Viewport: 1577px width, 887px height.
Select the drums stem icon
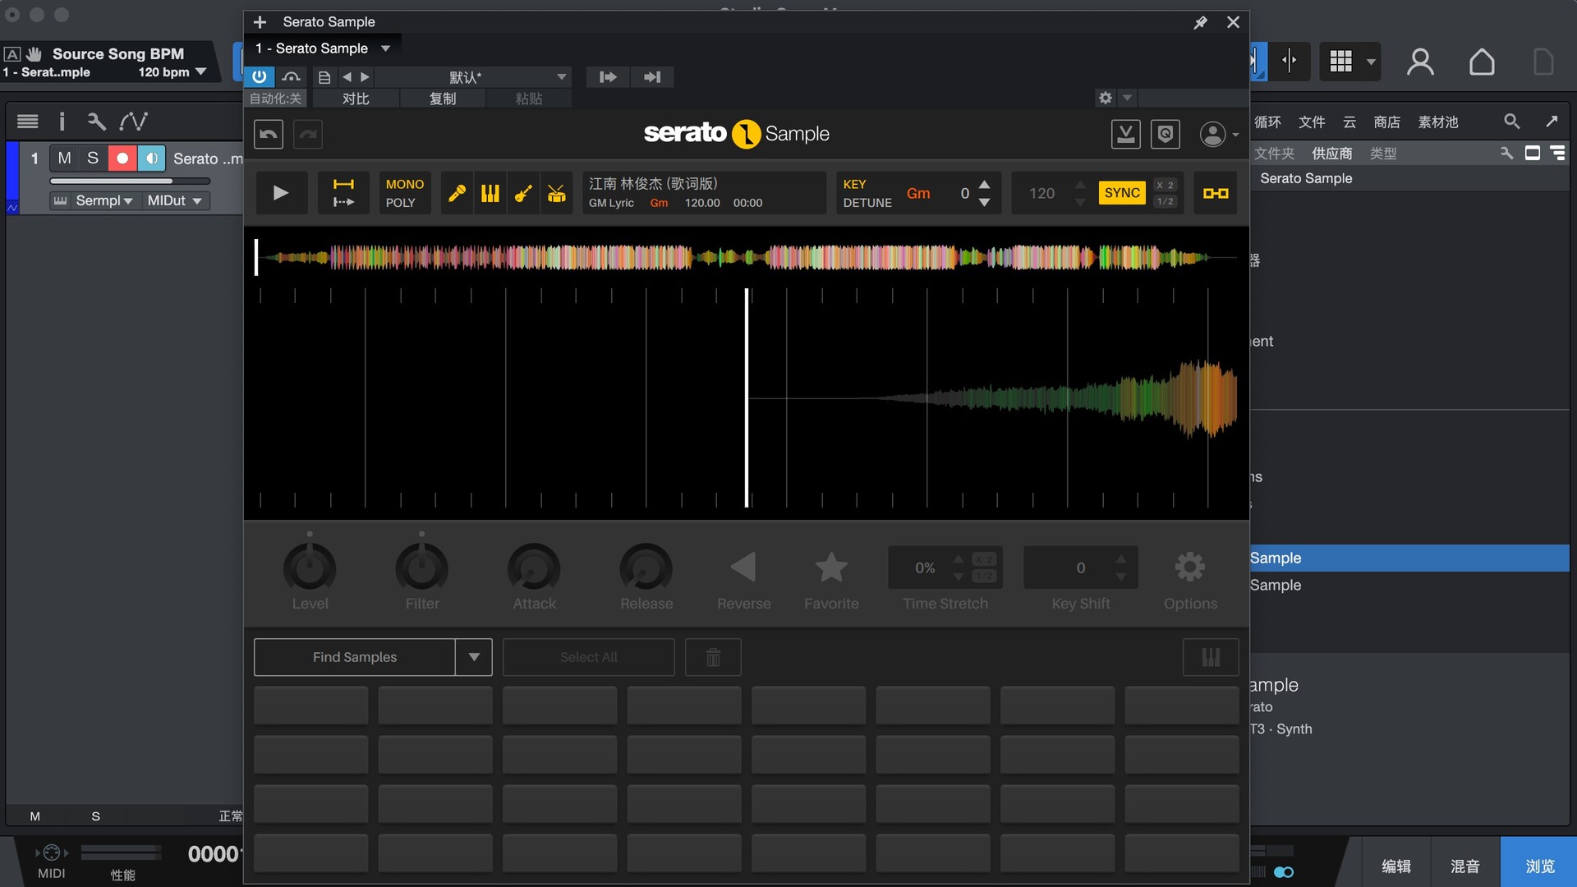click(x=557, y=193)
